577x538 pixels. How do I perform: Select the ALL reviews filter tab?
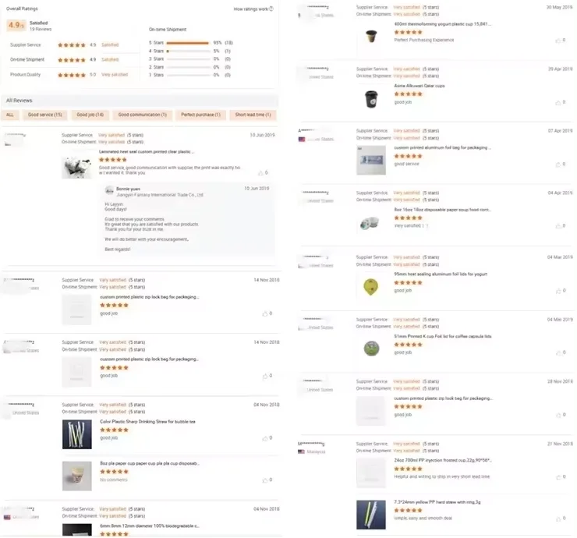10,115
